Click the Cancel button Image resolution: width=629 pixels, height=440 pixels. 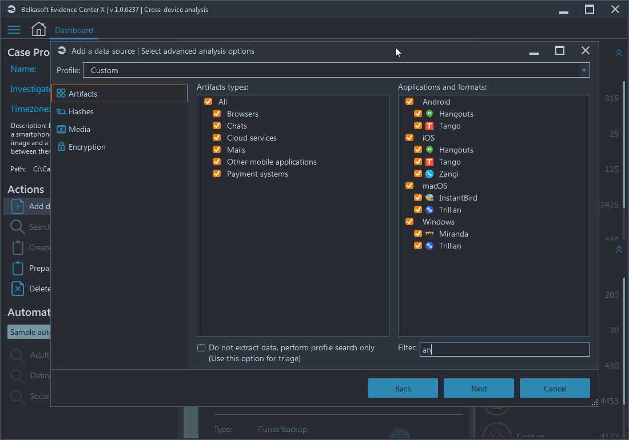click(x=555, y=389)
